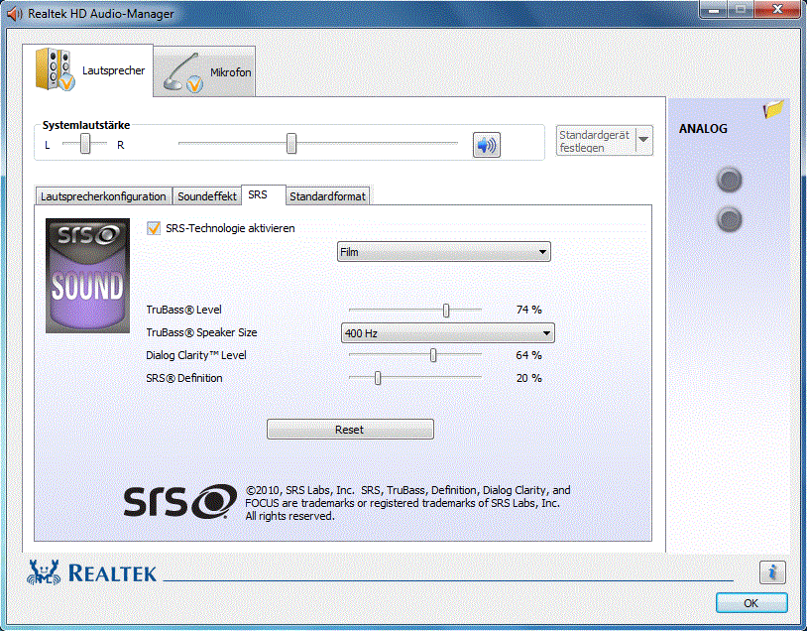This screenshot has height=631, width=807.
Task: Click the Reset button
Action: click(350, 430)
